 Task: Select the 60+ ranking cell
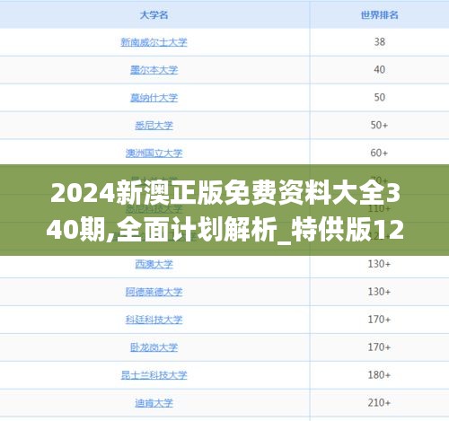pos(379,153)
